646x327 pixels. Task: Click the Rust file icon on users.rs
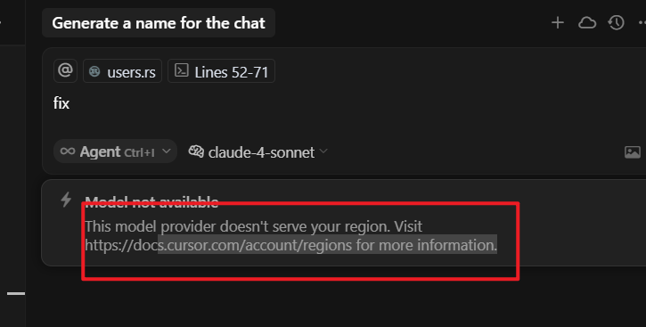(x=94, y=71)
